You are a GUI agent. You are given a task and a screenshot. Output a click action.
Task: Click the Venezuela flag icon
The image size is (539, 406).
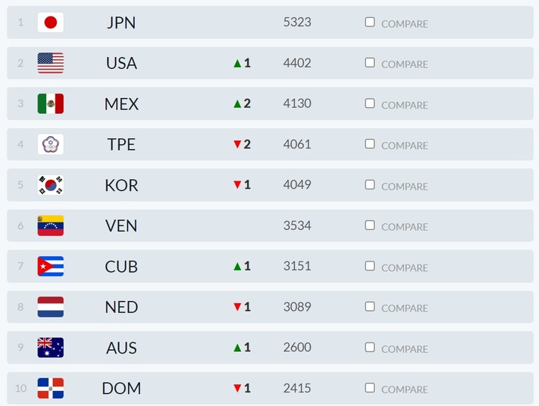click(x=50, y=225)
